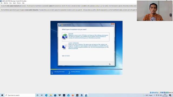This screenshot has width=173, height=97.
Task: Click the Windows Start button
Action: [2, 95]
